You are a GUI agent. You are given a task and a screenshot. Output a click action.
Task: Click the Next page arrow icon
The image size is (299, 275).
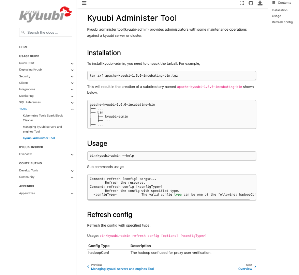click(255, 266)
